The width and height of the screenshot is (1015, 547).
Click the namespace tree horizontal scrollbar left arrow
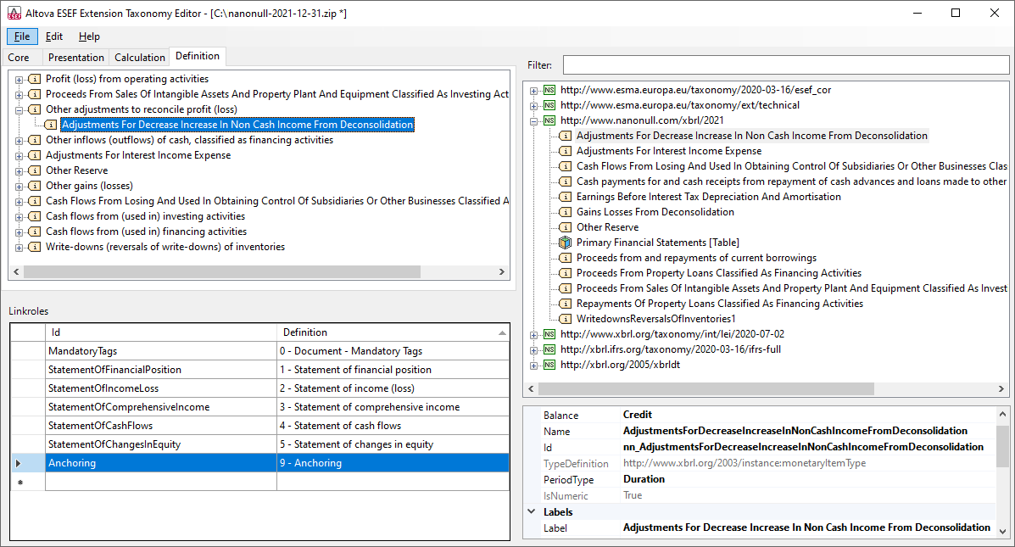(x=532, y=389)
